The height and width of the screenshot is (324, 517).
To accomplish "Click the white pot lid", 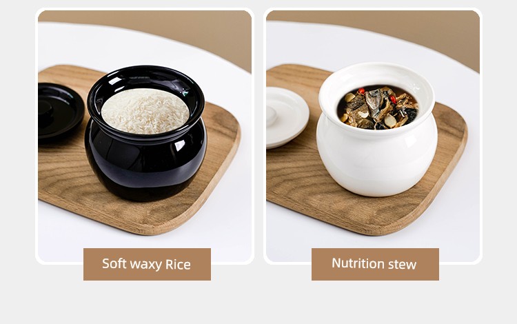I will pyautogui.click(x=286, y=117).
